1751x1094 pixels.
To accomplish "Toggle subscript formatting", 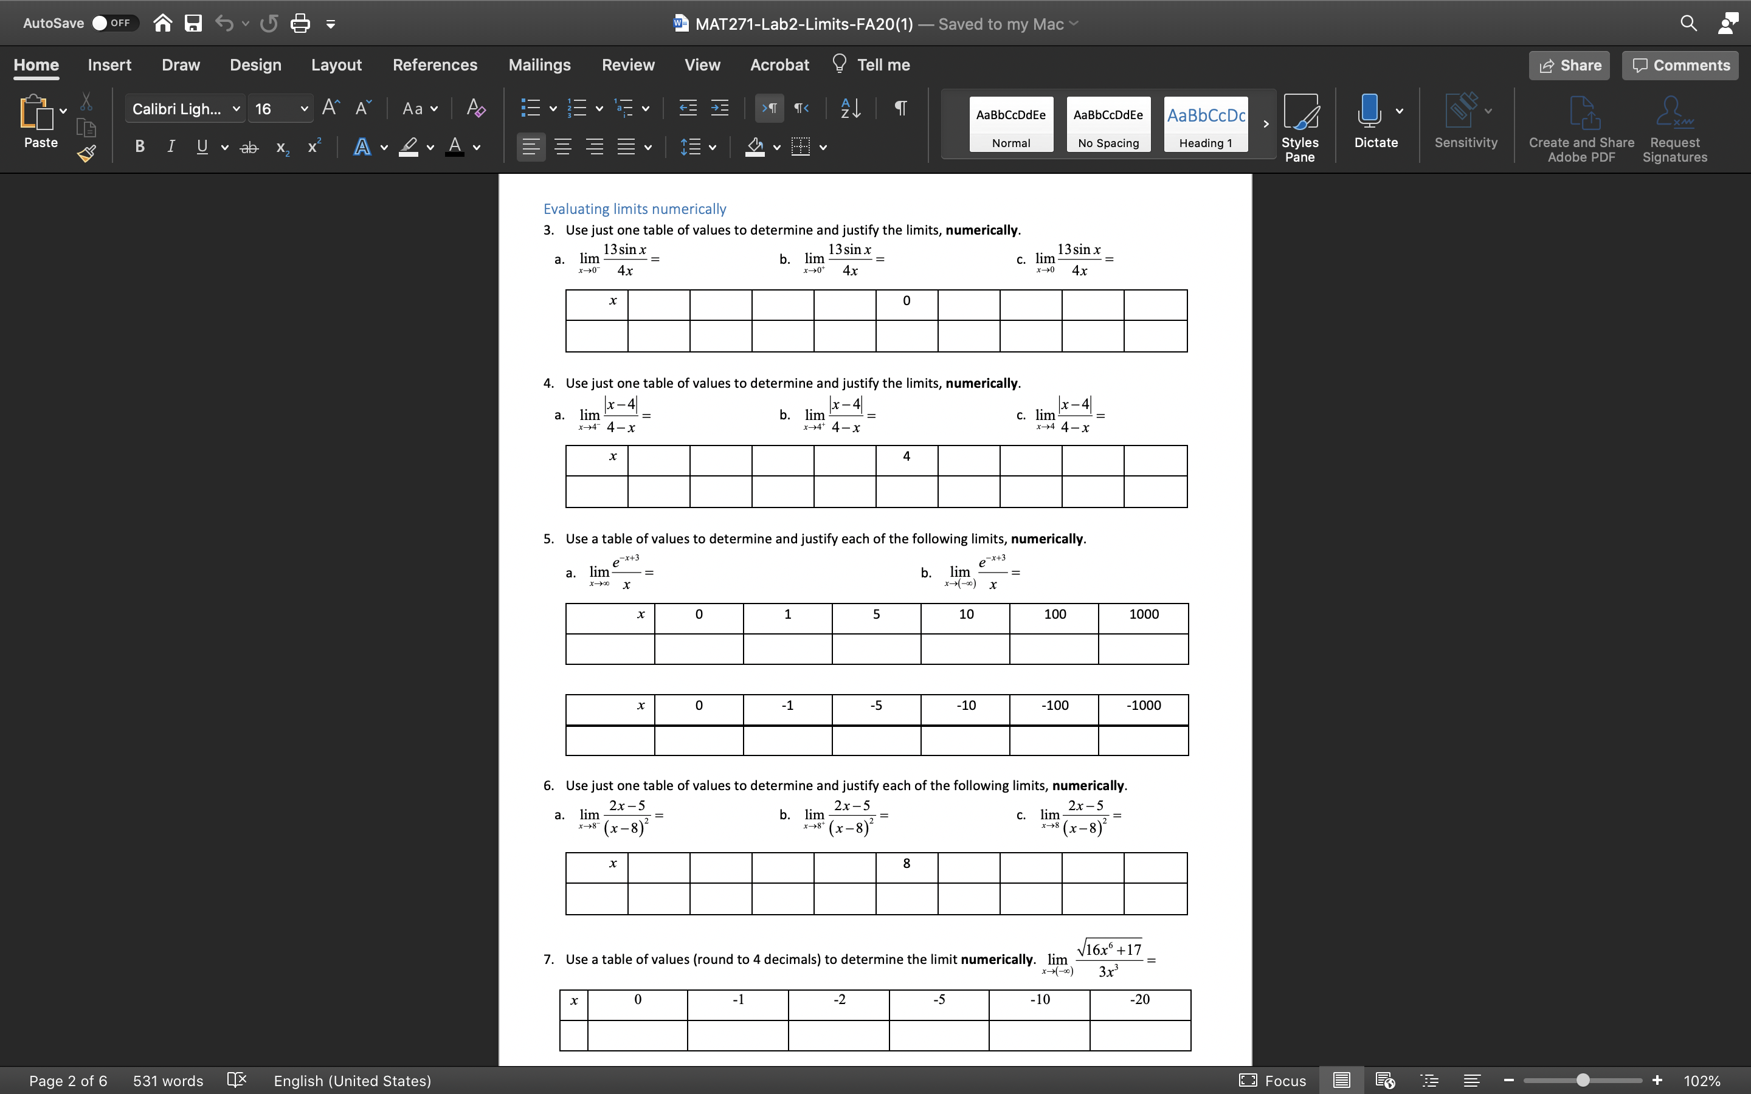I will coord(282,148).
